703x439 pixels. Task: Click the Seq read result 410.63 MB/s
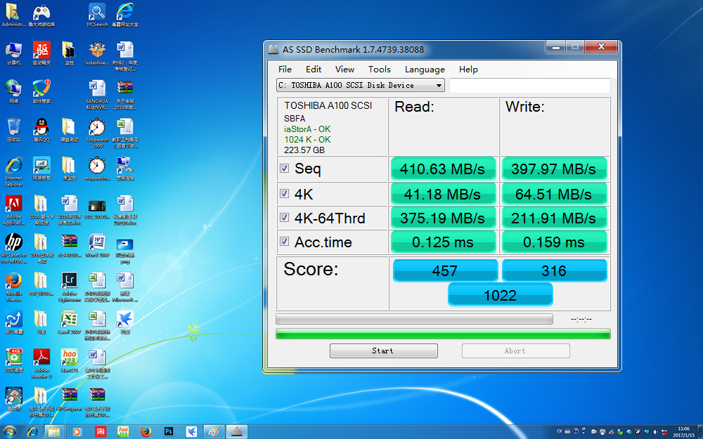coord(443,169)
